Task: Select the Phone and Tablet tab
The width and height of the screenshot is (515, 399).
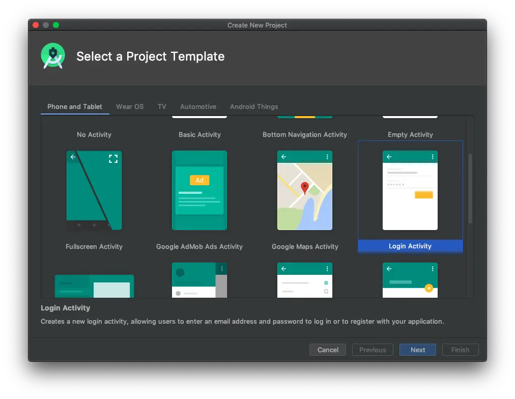Action: (x=75, y=106)
